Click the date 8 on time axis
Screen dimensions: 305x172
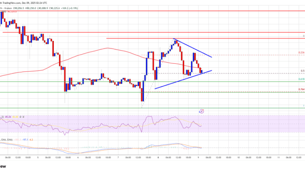(158, 157)
